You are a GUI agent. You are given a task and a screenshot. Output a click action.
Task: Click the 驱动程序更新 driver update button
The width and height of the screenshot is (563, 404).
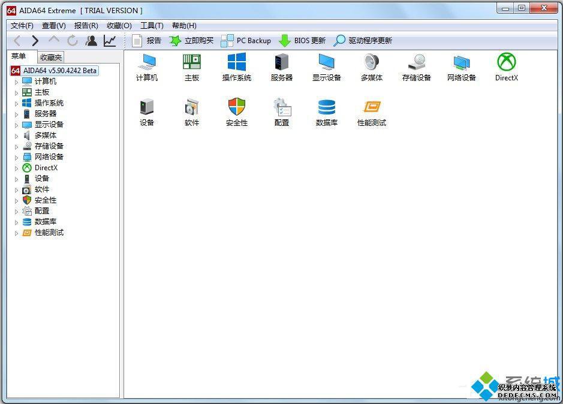coord(363,41)
